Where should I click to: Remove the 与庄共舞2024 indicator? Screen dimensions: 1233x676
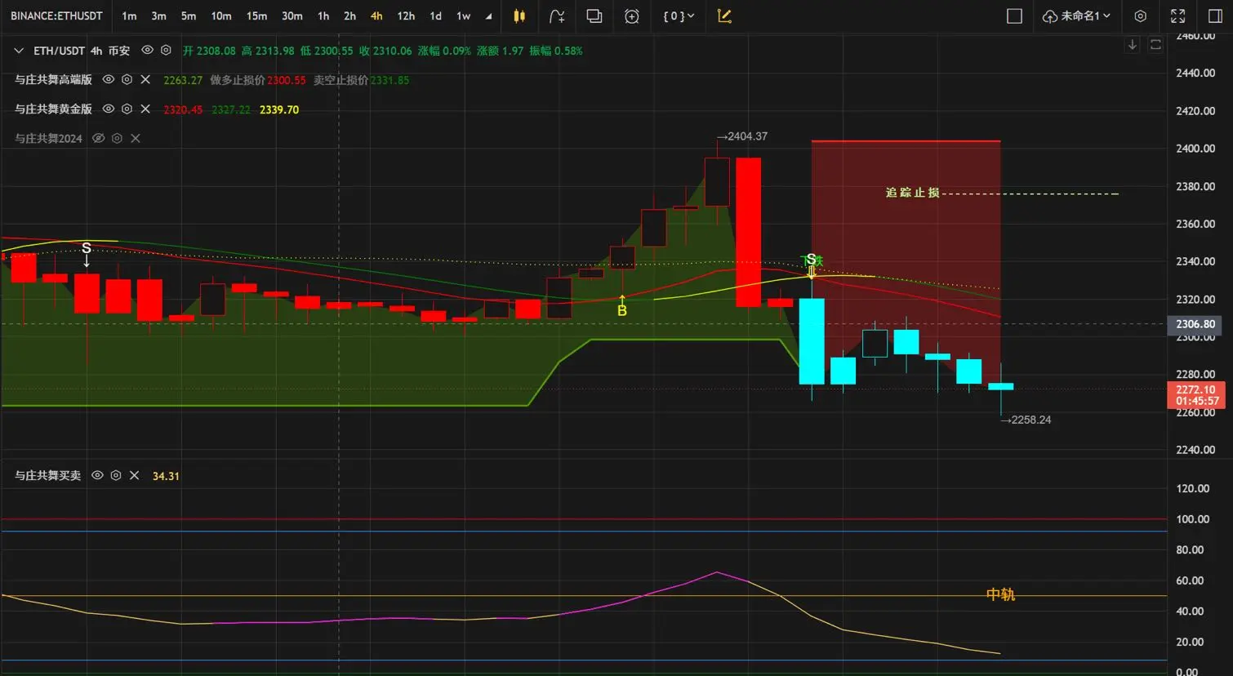136,139
